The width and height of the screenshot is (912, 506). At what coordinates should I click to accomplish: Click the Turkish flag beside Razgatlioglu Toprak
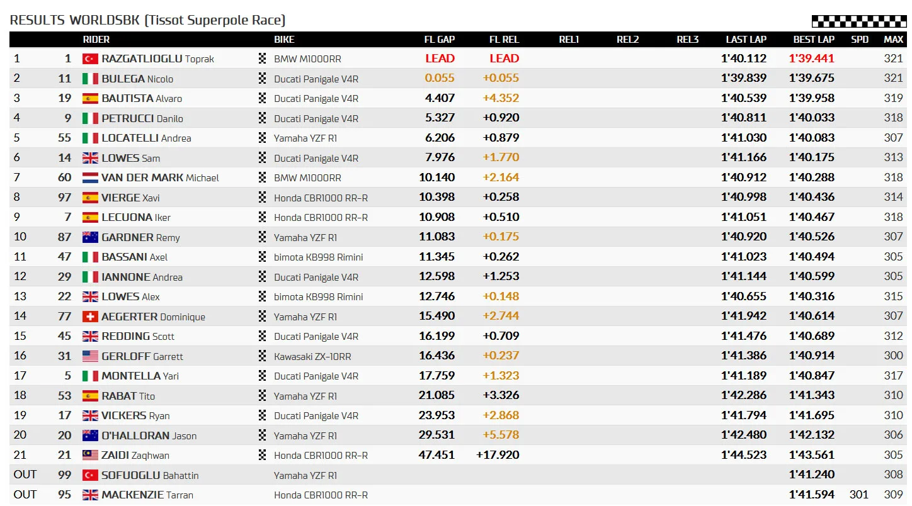tap(90, 59)
